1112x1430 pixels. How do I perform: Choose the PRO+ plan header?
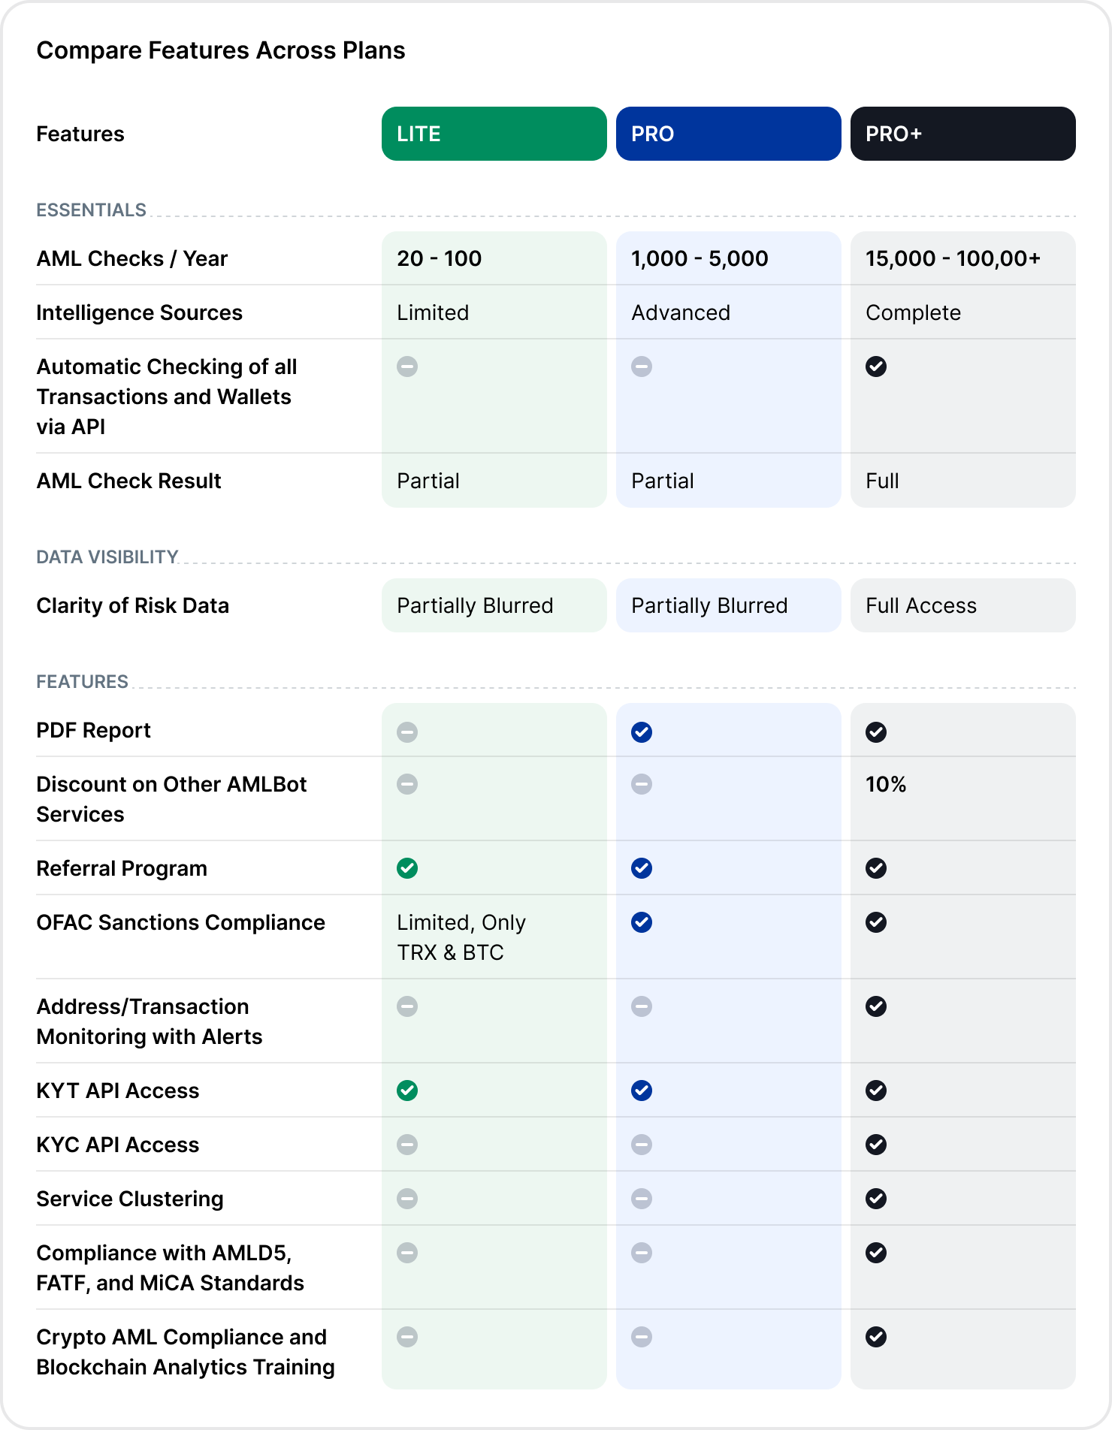click(962, 134)
